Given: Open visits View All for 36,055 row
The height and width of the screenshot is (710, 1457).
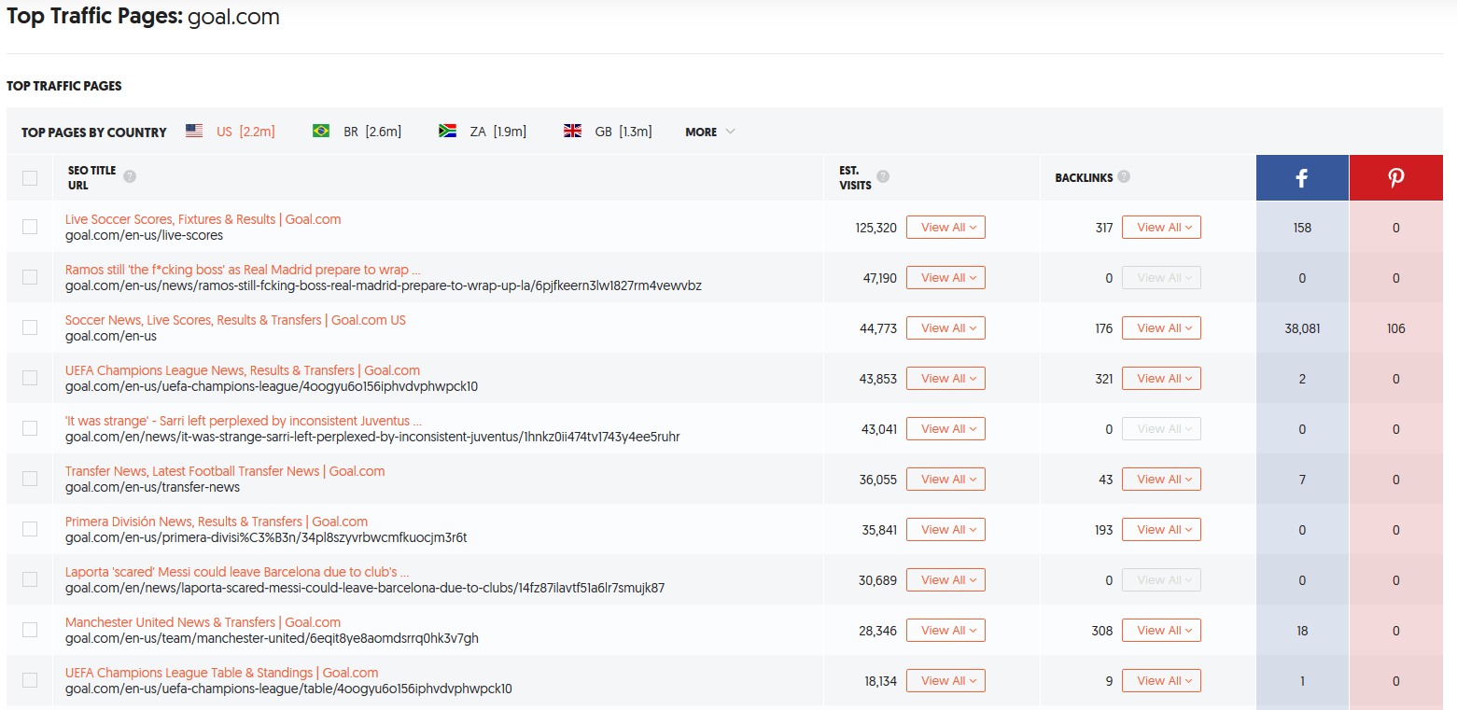Looking at the screenshot, I should 946,480.
